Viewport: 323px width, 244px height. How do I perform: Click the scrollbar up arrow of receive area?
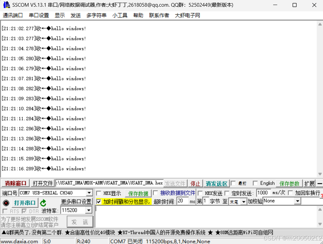[319, 24]
